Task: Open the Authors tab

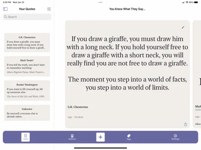Action: (x=72, y=137)
